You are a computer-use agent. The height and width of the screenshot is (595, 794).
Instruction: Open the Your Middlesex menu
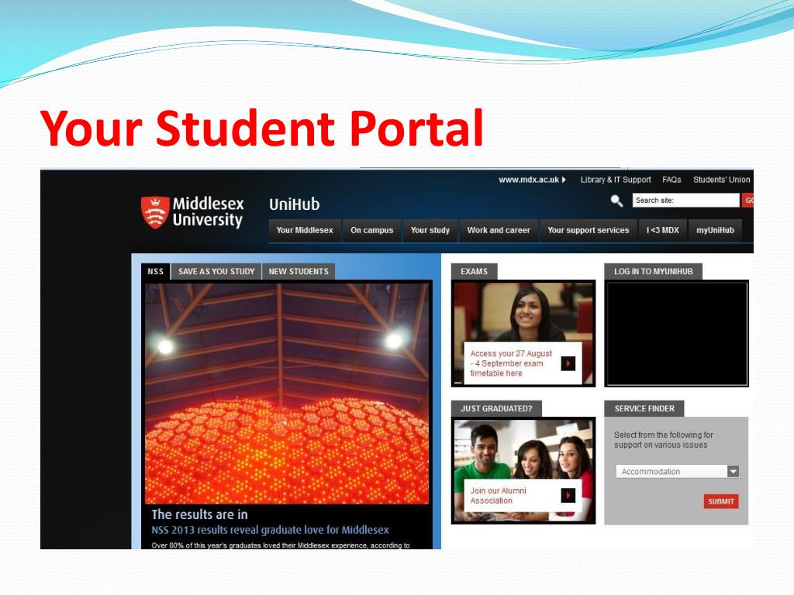[305, 230]
